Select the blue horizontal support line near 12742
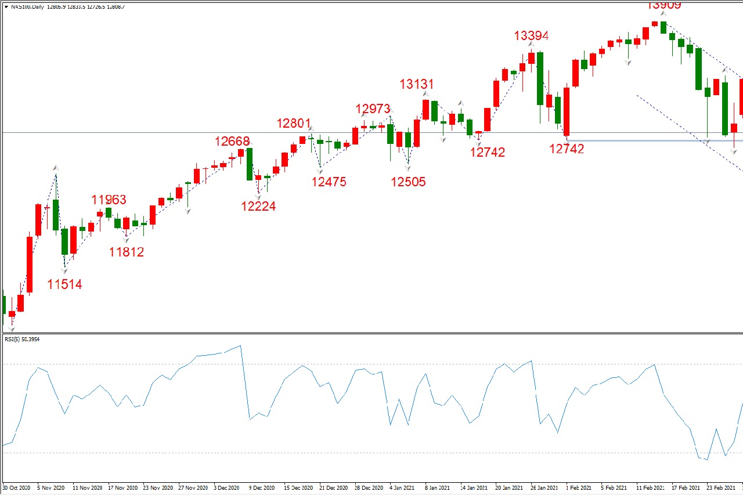The image size is (743, 495). pyautogui.click(x=639, y=140)
